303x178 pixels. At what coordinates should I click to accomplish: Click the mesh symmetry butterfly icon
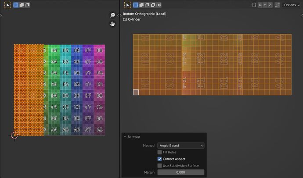254,5
